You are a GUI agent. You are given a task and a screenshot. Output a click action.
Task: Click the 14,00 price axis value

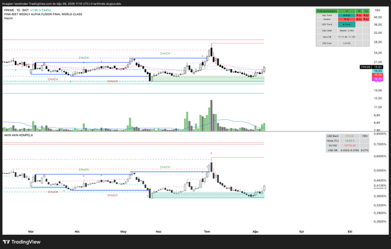378,90
